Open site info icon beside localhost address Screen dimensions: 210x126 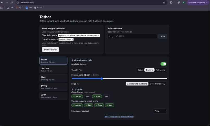click(18, 3)
